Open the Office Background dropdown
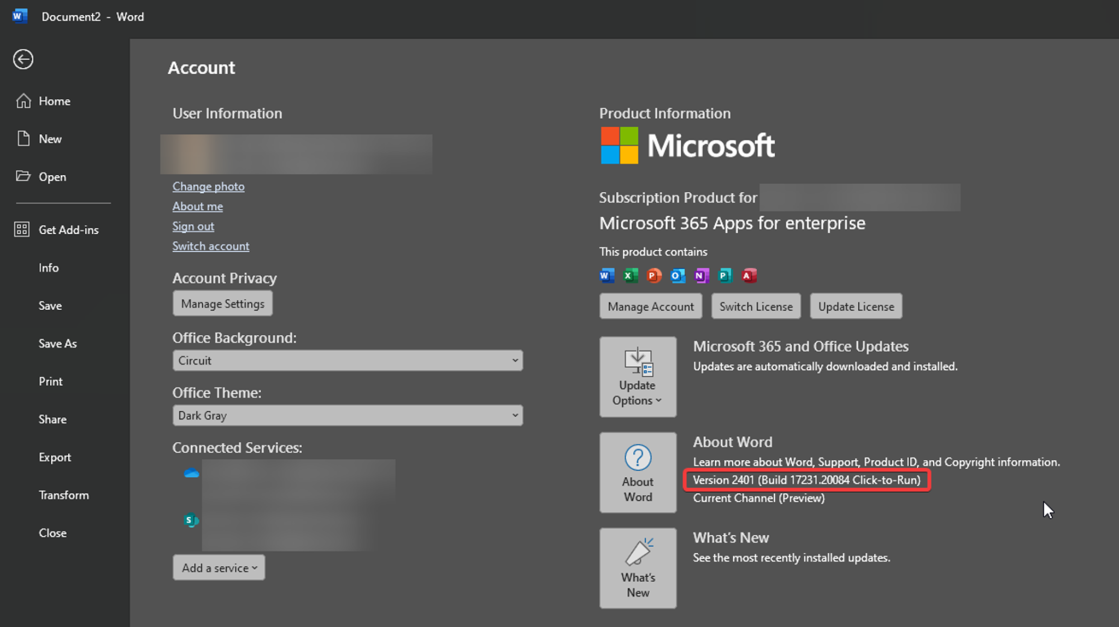 tap(348, 360)
